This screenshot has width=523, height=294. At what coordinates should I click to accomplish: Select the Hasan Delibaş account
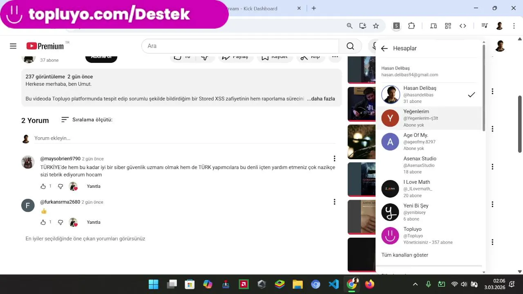429,95
